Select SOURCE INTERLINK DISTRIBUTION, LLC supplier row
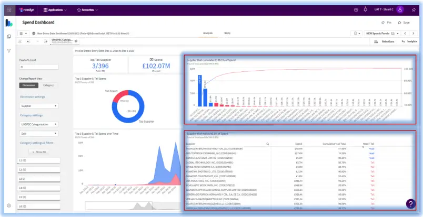 (299, 148)
